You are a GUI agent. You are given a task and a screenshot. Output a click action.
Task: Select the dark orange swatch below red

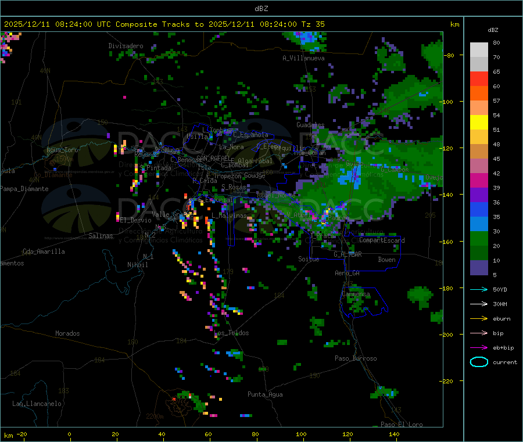coord(479,94)
